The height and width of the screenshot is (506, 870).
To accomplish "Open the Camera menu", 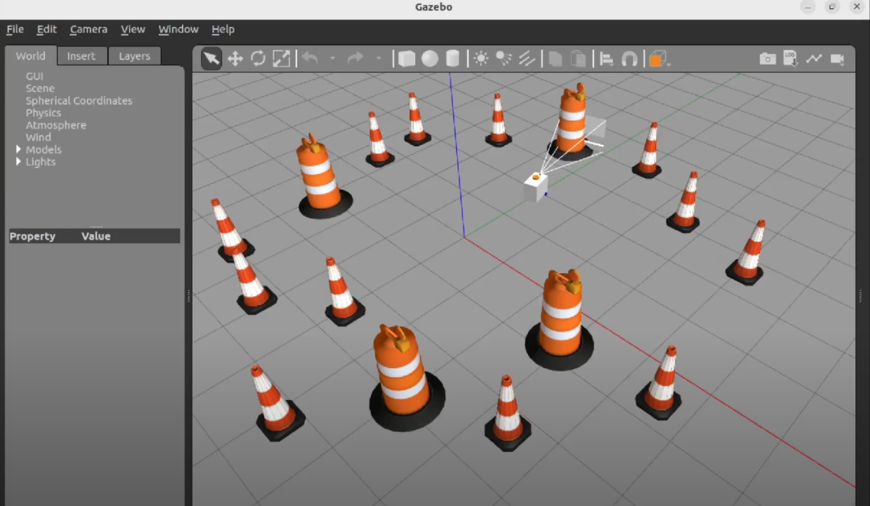I will (88, 29).
